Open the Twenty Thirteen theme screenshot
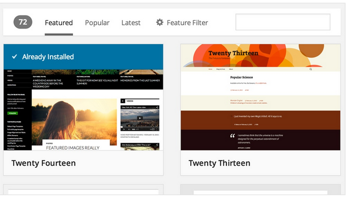Image resolution: width=351 pixels, height=199 pixels. (x=261, y=97)
